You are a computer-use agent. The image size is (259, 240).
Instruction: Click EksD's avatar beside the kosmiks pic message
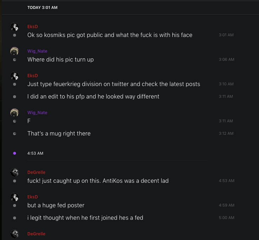(14, 27)
